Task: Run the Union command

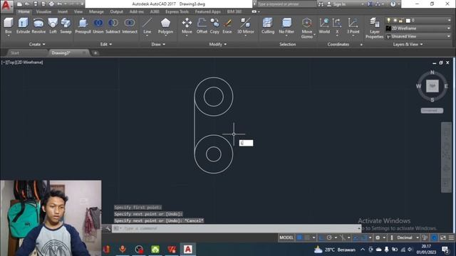Action: (98, 26)
